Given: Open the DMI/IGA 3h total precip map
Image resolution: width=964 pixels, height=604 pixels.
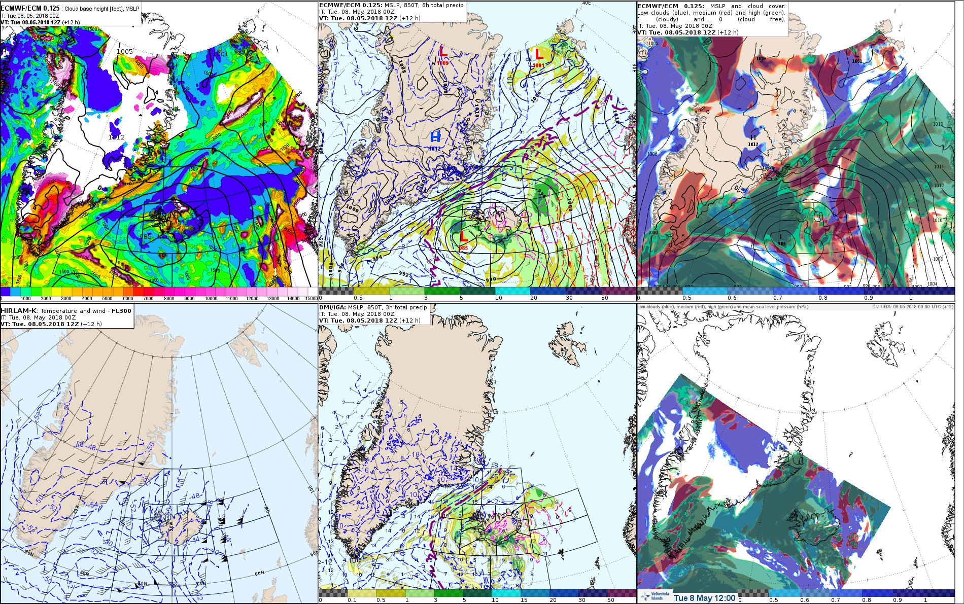Looking at the screenshot, I should [477, 453].
